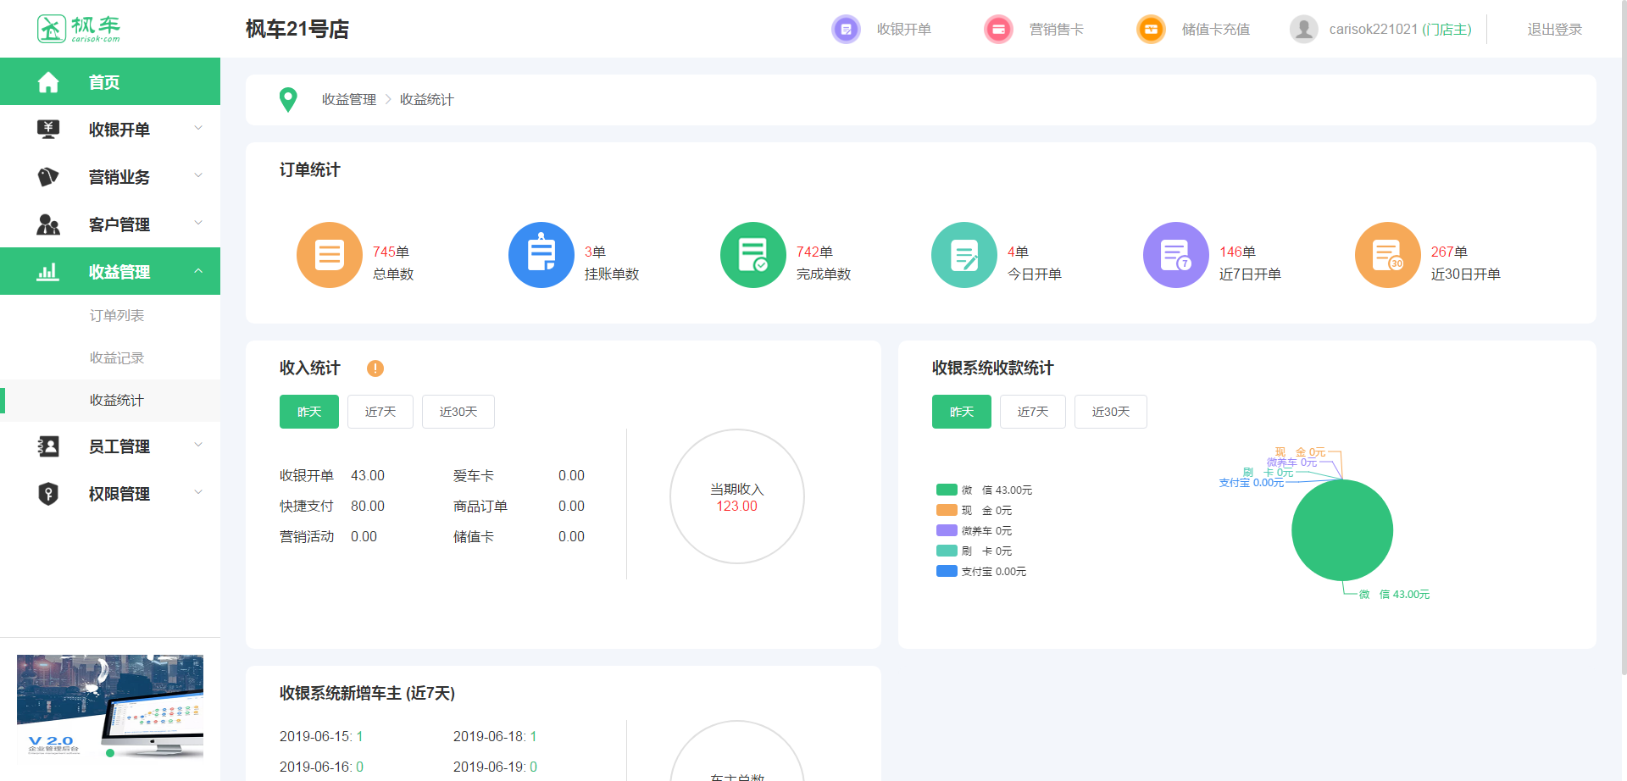The image size is (1627, 781).
Task: Click the 745单 total orders count
Action: [391, 252]
